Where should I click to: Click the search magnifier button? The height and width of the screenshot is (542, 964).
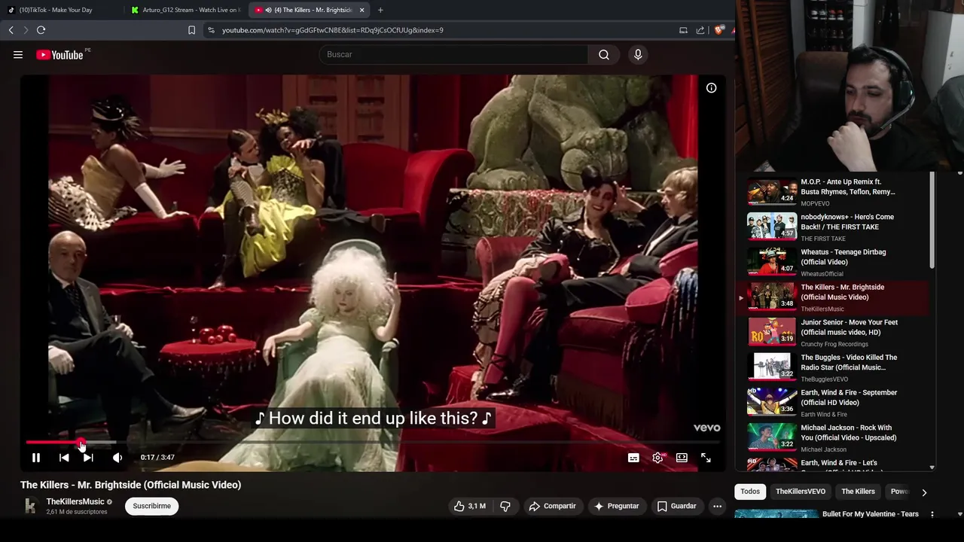tap(604, 54)
